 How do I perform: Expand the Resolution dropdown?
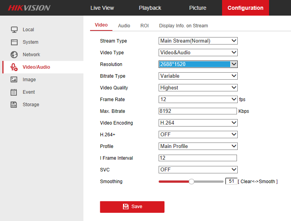[x=198, y=64]
